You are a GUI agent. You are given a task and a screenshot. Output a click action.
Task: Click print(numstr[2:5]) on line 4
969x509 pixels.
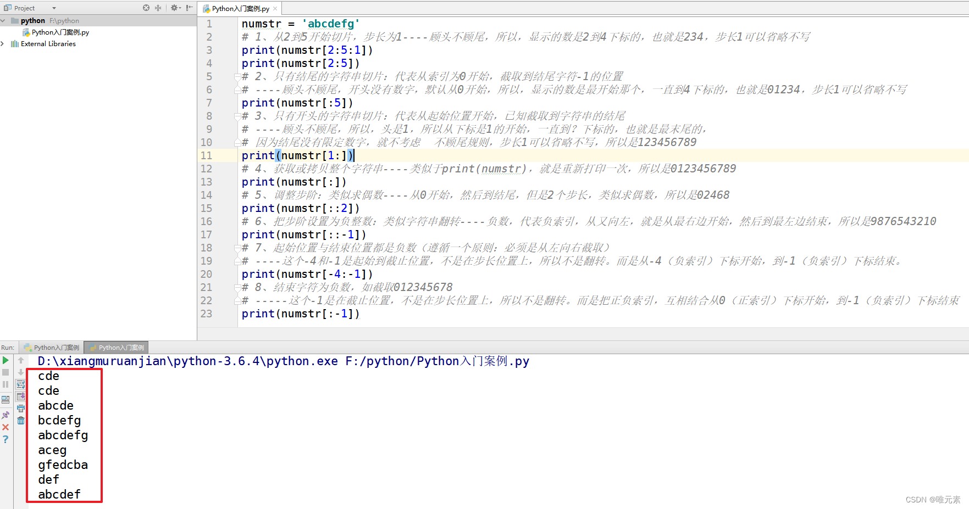301,63
